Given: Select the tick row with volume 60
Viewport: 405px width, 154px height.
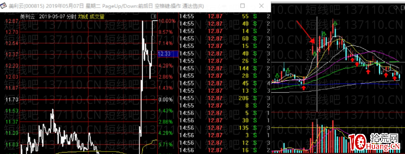Looking at the screenshot, I should (x=225, y=39).
